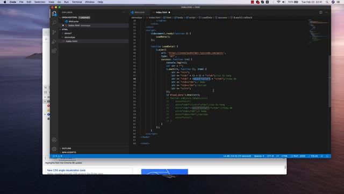Image resolution: width=344 pixels, height=194 pixels.
Task: Open the Extensions view
Action: click(x=54, y=51)
